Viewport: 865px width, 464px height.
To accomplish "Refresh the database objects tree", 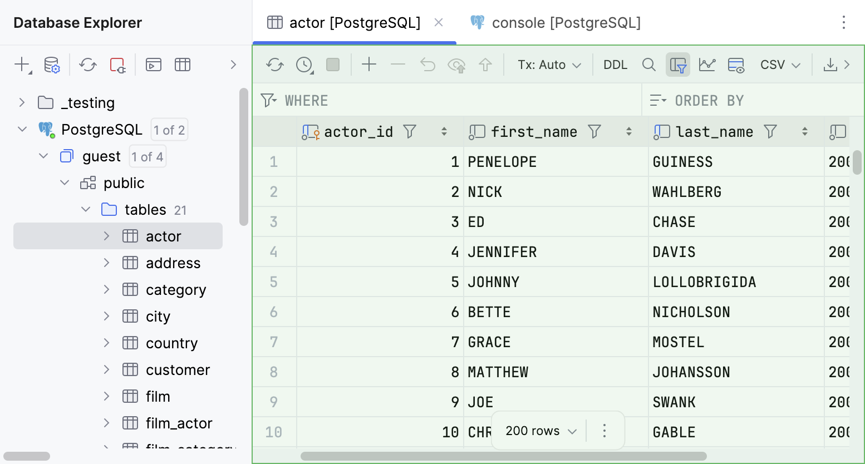I will click(87, 65).
